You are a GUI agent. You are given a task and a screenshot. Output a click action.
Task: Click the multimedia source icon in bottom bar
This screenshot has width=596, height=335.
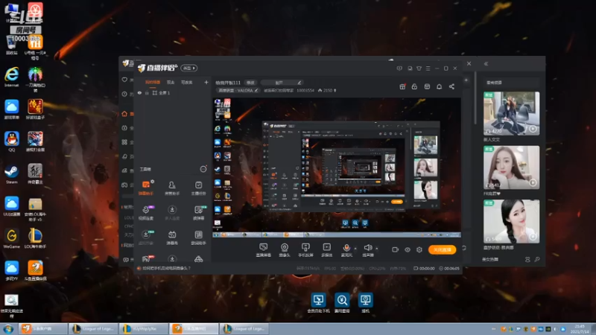tap(326, 250)
